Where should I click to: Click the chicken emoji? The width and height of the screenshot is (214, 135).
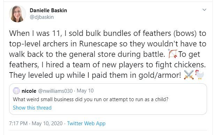tap(199, 75)
